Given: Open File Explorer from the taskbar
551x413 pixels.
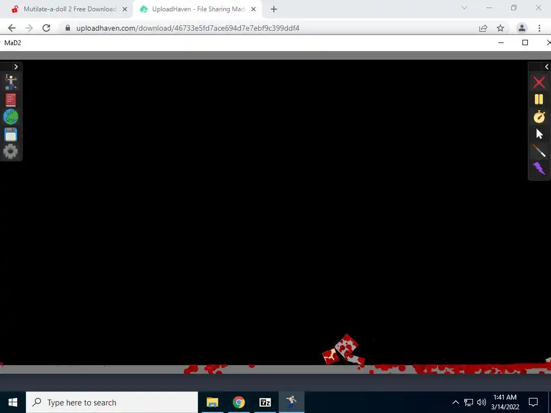Looking at the screenshot, I should pos(212,402).
